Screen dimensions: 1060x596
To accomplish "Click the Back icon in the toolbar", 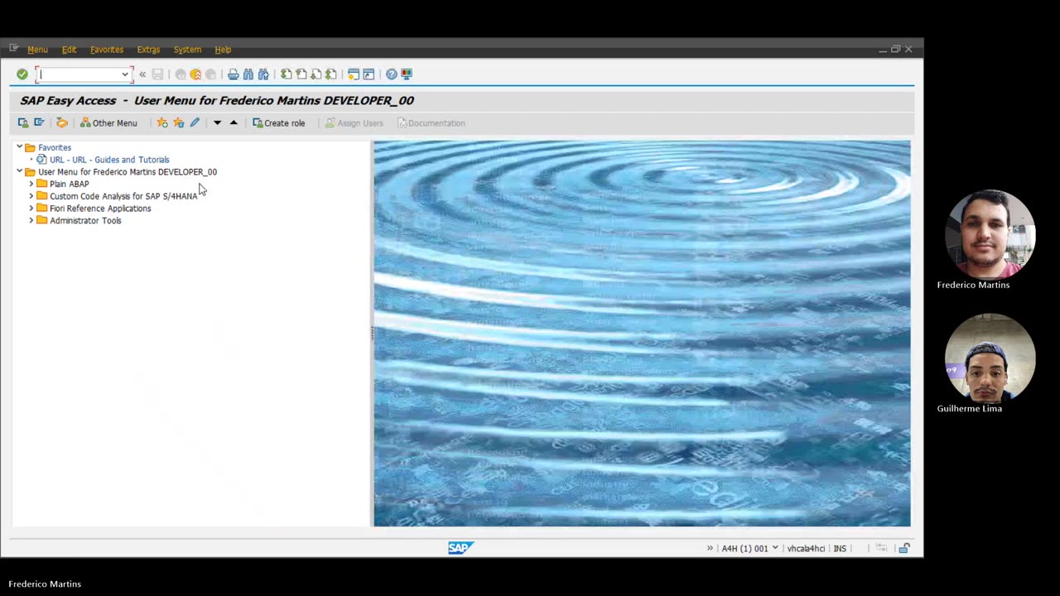I will click(x=181, y=74).
